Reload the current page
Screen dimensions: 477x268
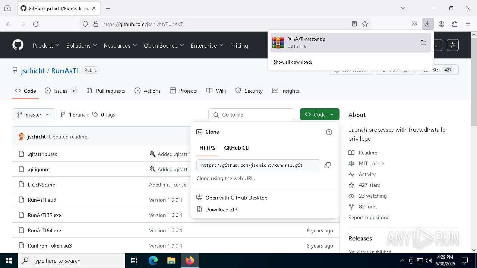point(36,24)
